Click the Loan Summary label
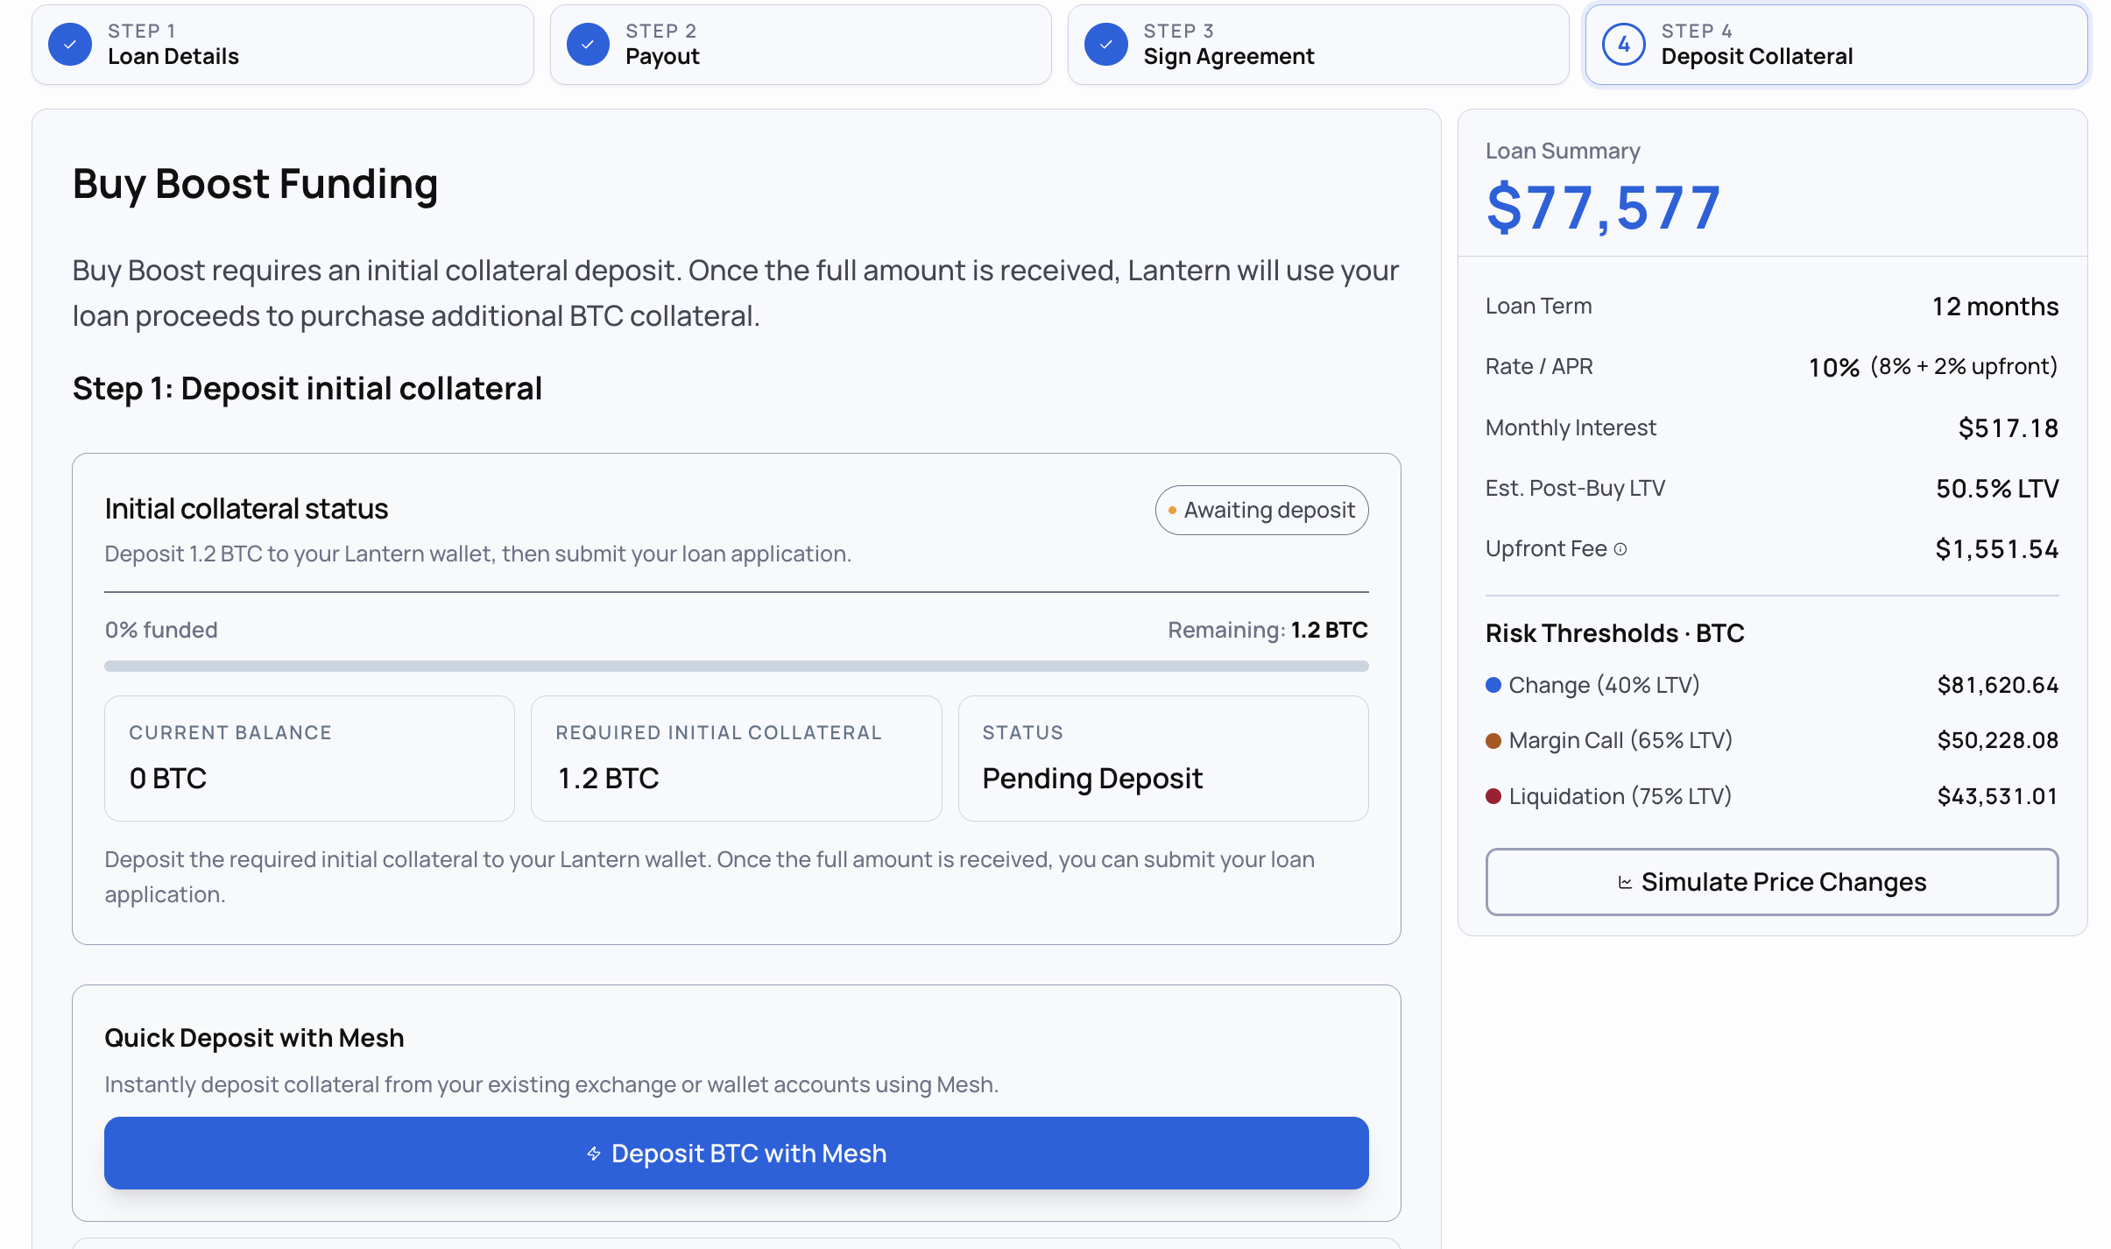The width and height of the screenshot is (2111, 1249). click(x=1563, y=151)
